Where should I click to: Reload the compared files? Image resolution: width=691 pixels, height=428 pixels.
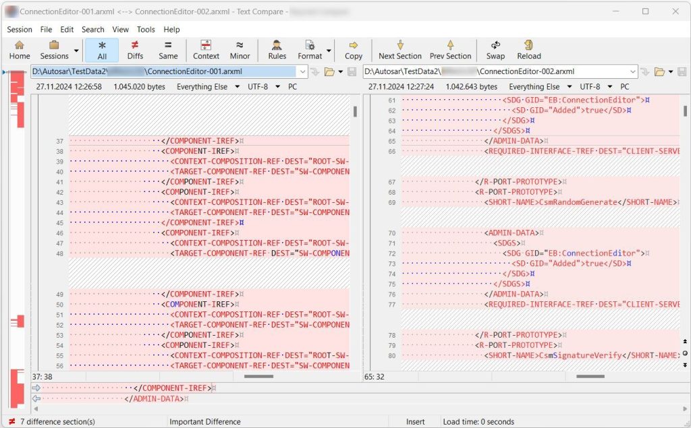pyautogui.click(x=529, y=50)
